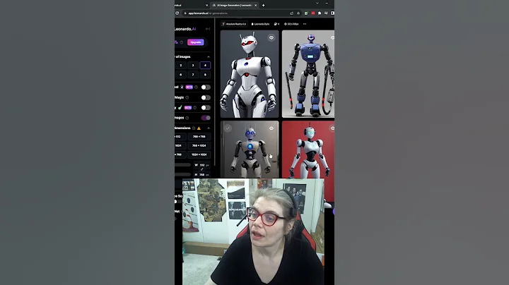This screenshot has width=509, height=285.
Task: Open the three-dot more options menu
Action: click(x=305, y=24)
